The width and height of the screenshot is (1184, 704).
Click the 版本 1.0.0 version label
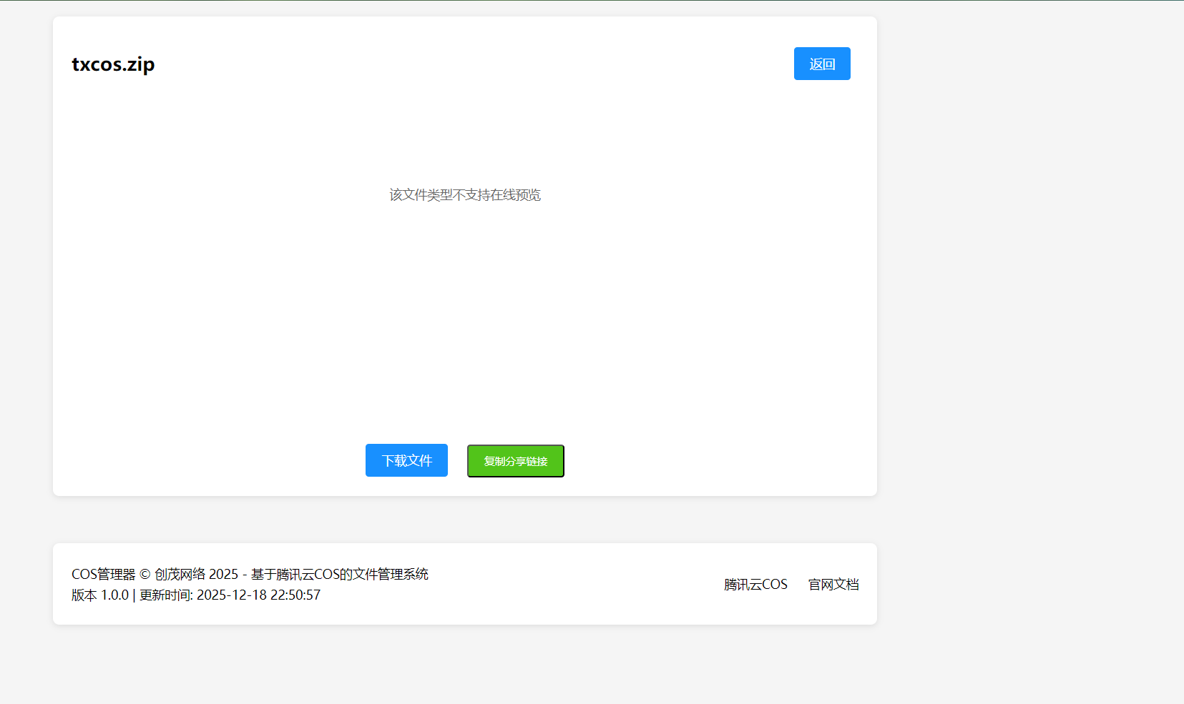click(x=99, y=595)
